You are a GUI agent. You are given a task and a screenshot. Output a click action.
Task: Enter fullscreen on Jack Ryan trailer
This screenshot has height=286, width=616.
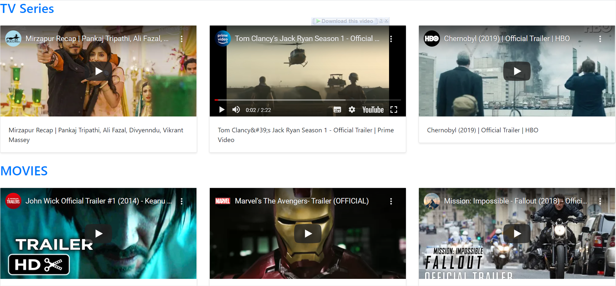394,110
